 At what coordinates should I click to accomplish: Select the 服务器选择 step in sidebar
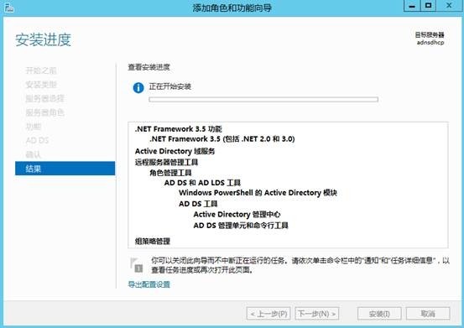pos(44,98)
